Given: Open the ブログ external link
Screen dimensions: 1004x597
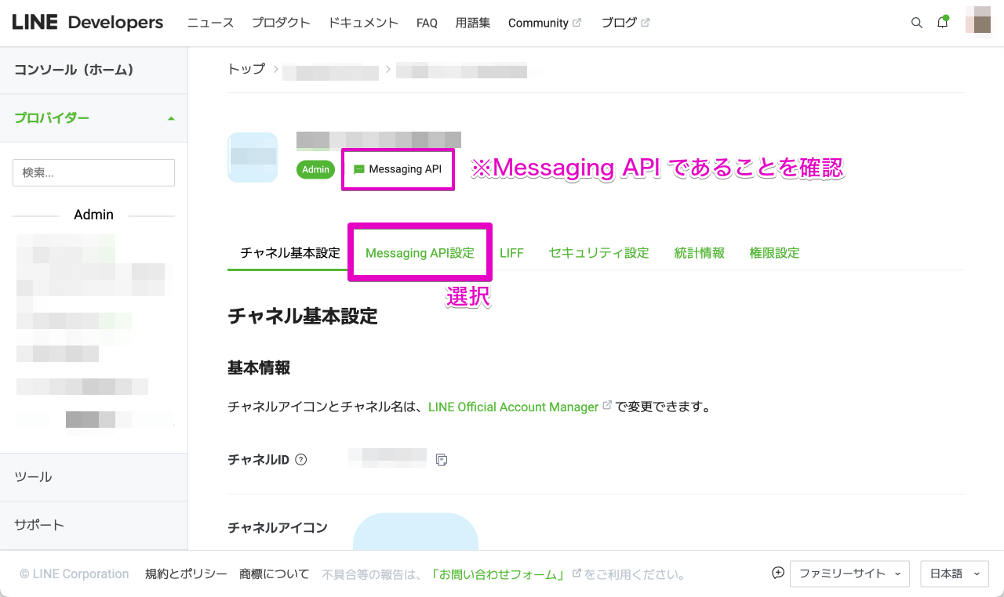Looking at the screenshot, I should point(625,23).
